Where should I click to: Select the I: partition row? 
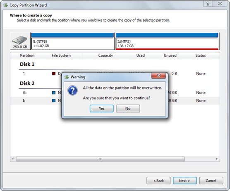pyautogui.click(x=115, y=101)
